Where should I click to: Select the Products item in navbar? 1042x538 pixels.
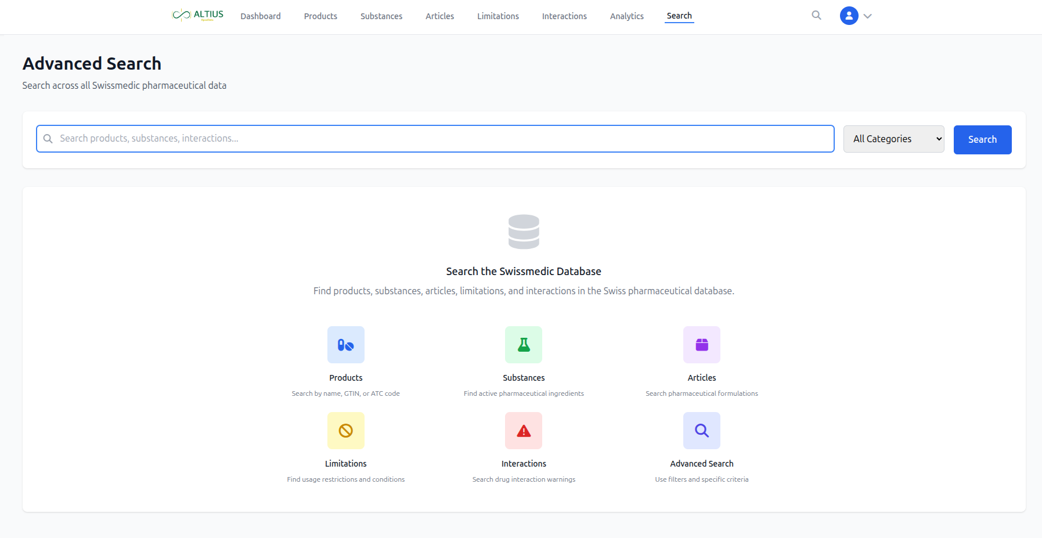point(320,16)
